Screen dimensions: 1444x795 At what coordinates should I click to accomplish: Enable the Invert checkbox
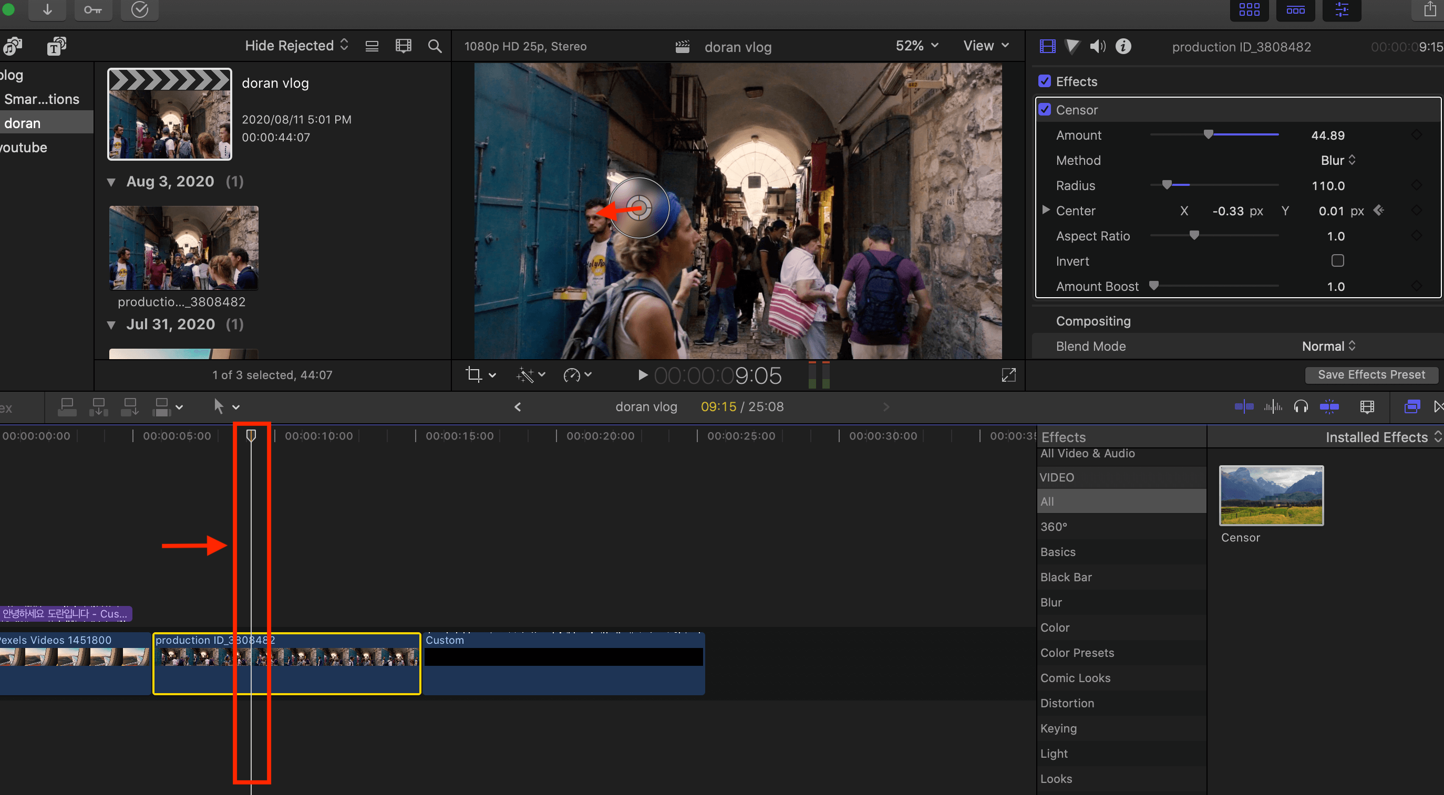pos(1337,261)
